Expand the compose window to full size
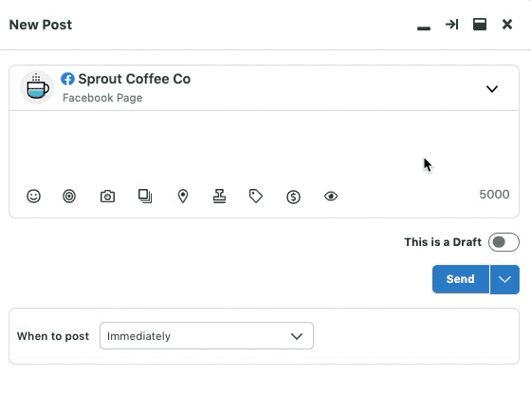 [x=480, y=25]
